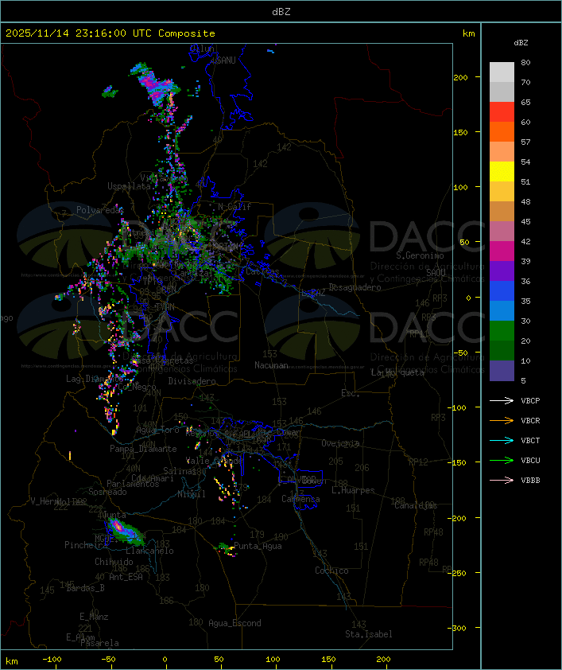Click the 2025/11/14 23:16:00 UTC Composite timestamp
562x670 pixels.
110,33
